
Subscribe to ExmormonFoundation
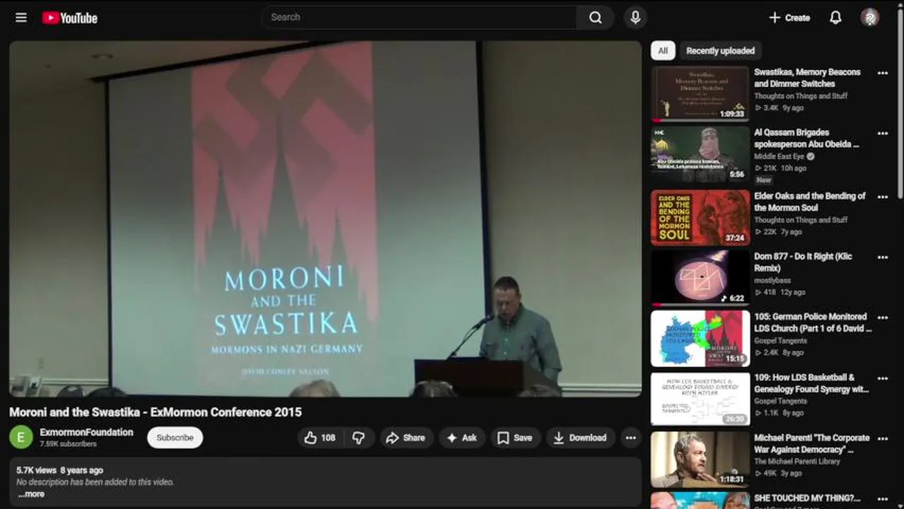[x=175, y=438]
